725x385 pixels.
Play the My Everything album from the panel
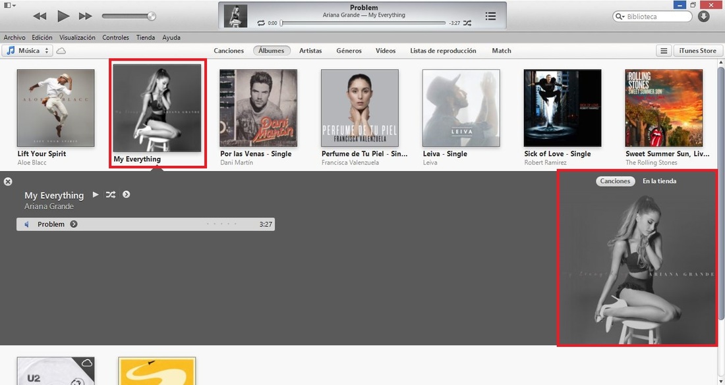coord(96,195)
